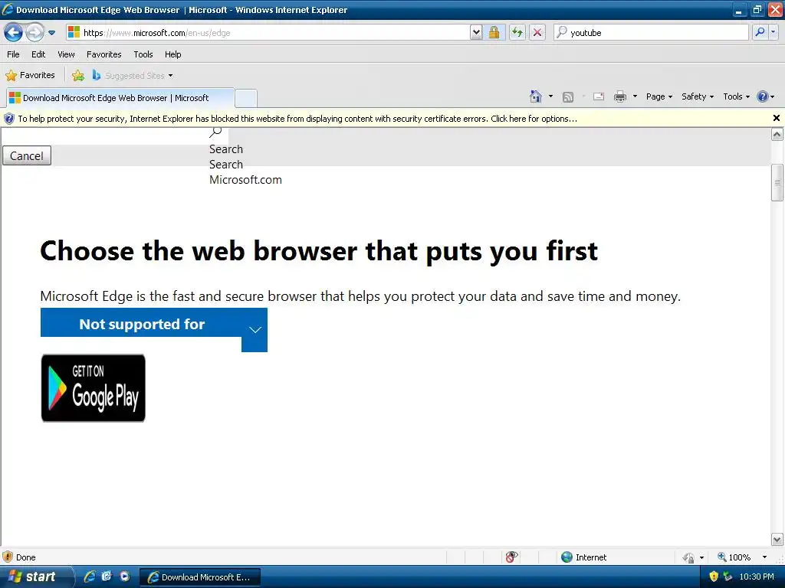Image resolution: width=785 pixels, height=588 pixels.
Task: Click the Cancel button on page
Action: (x=27, y=156)
